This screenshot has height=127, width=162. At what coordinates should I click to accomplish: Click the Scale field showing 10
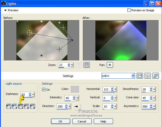click(107, 106)
